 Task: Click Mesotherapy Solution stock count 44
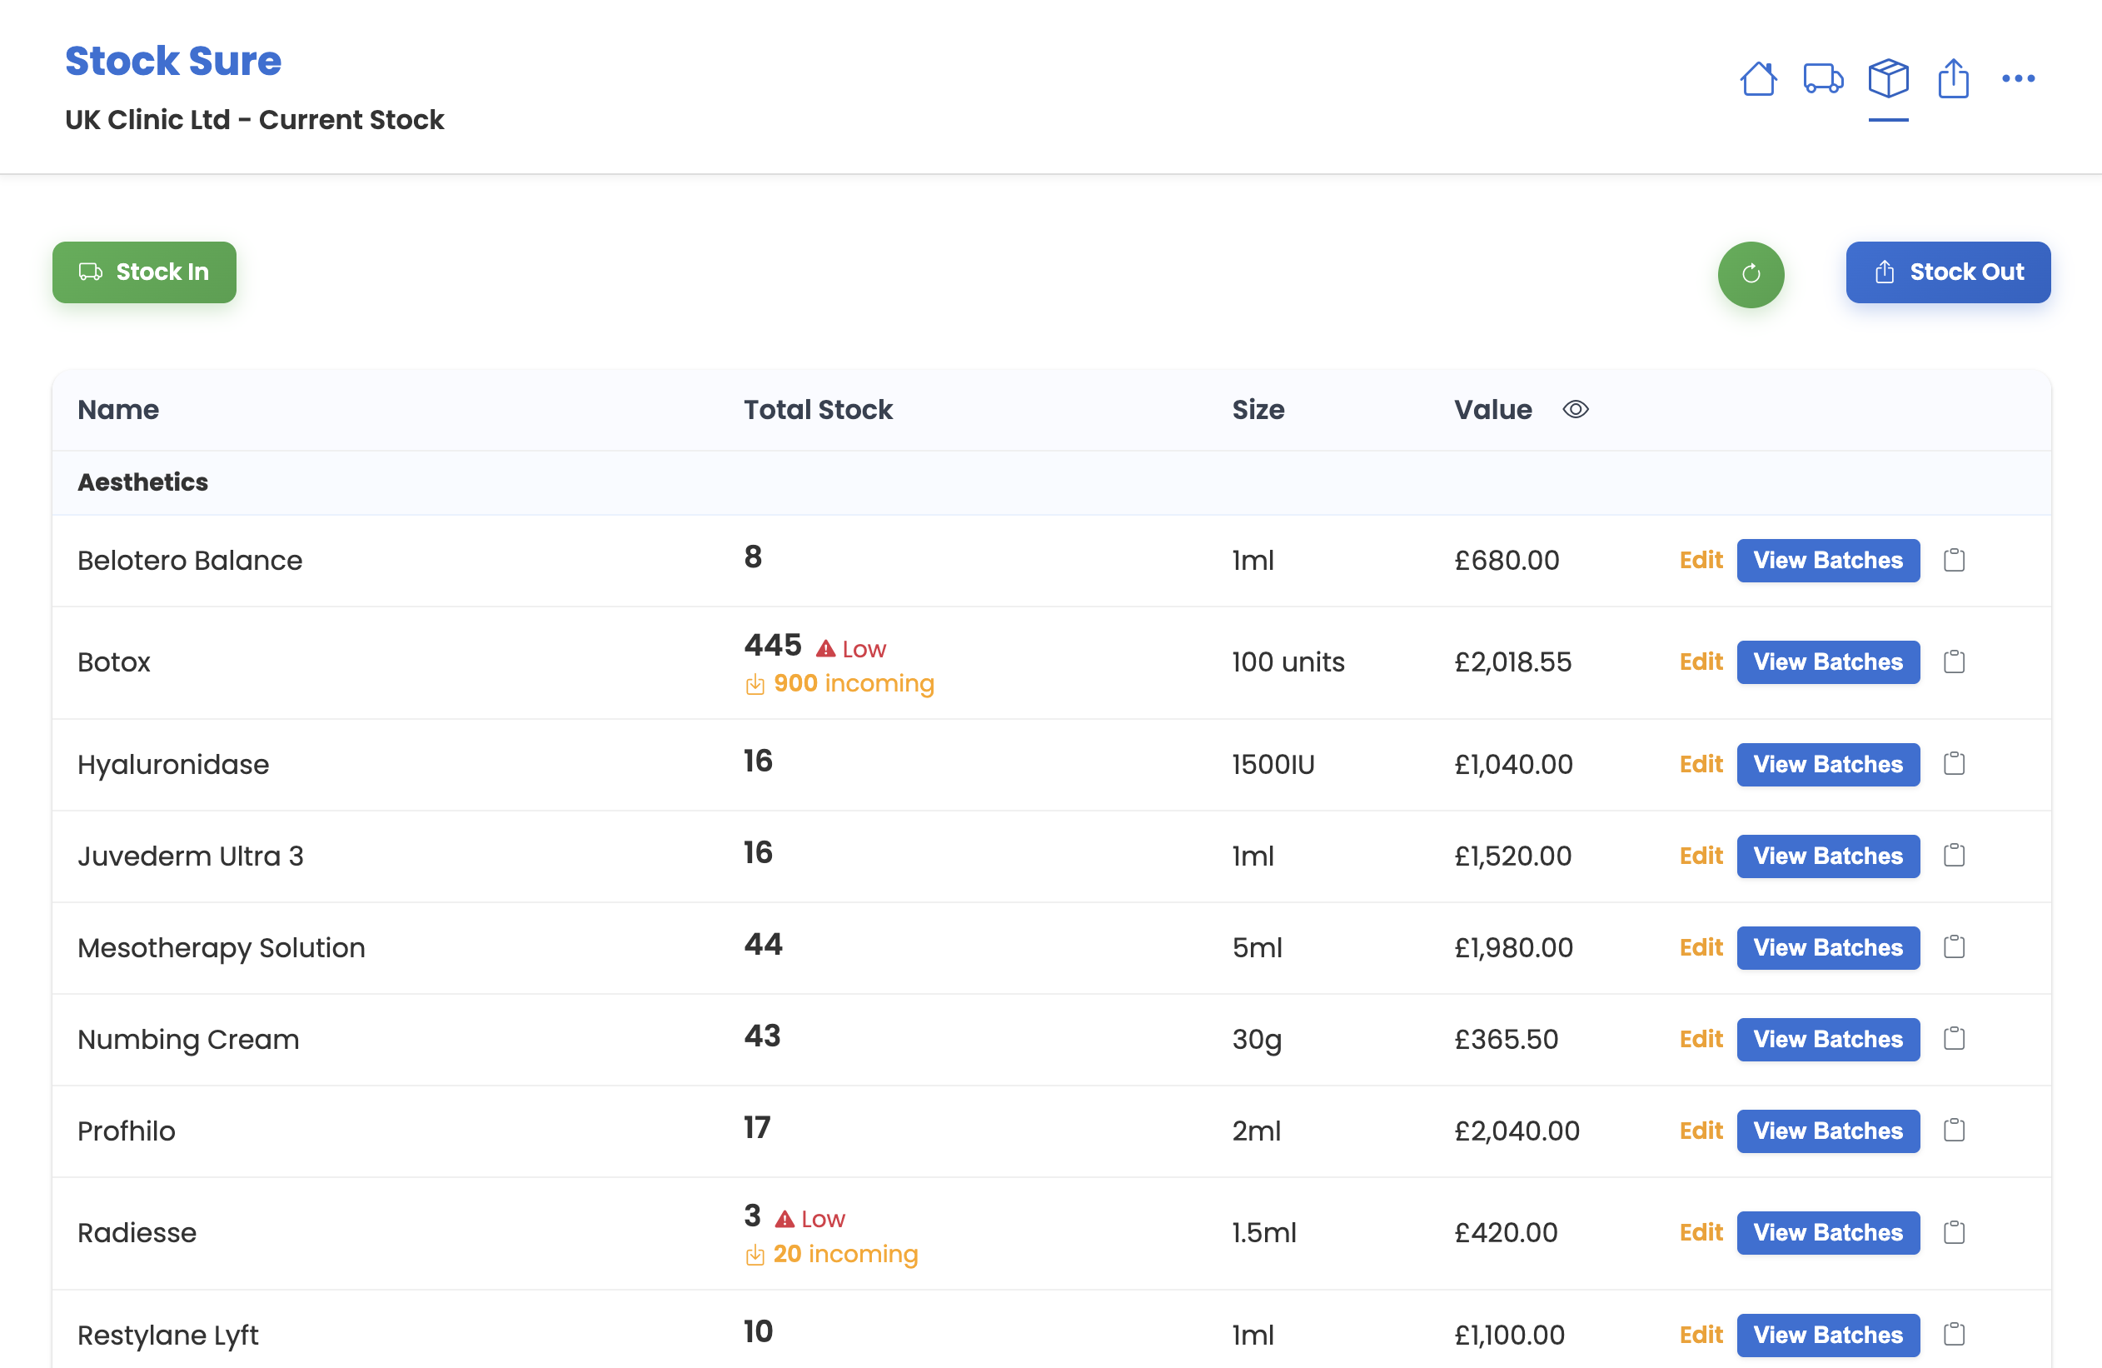(763, 945)
